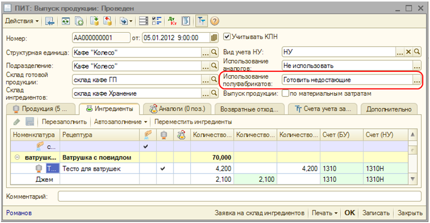Click the refresh document toolbar icon
This screenshot has height=223, width=430.
66,21
